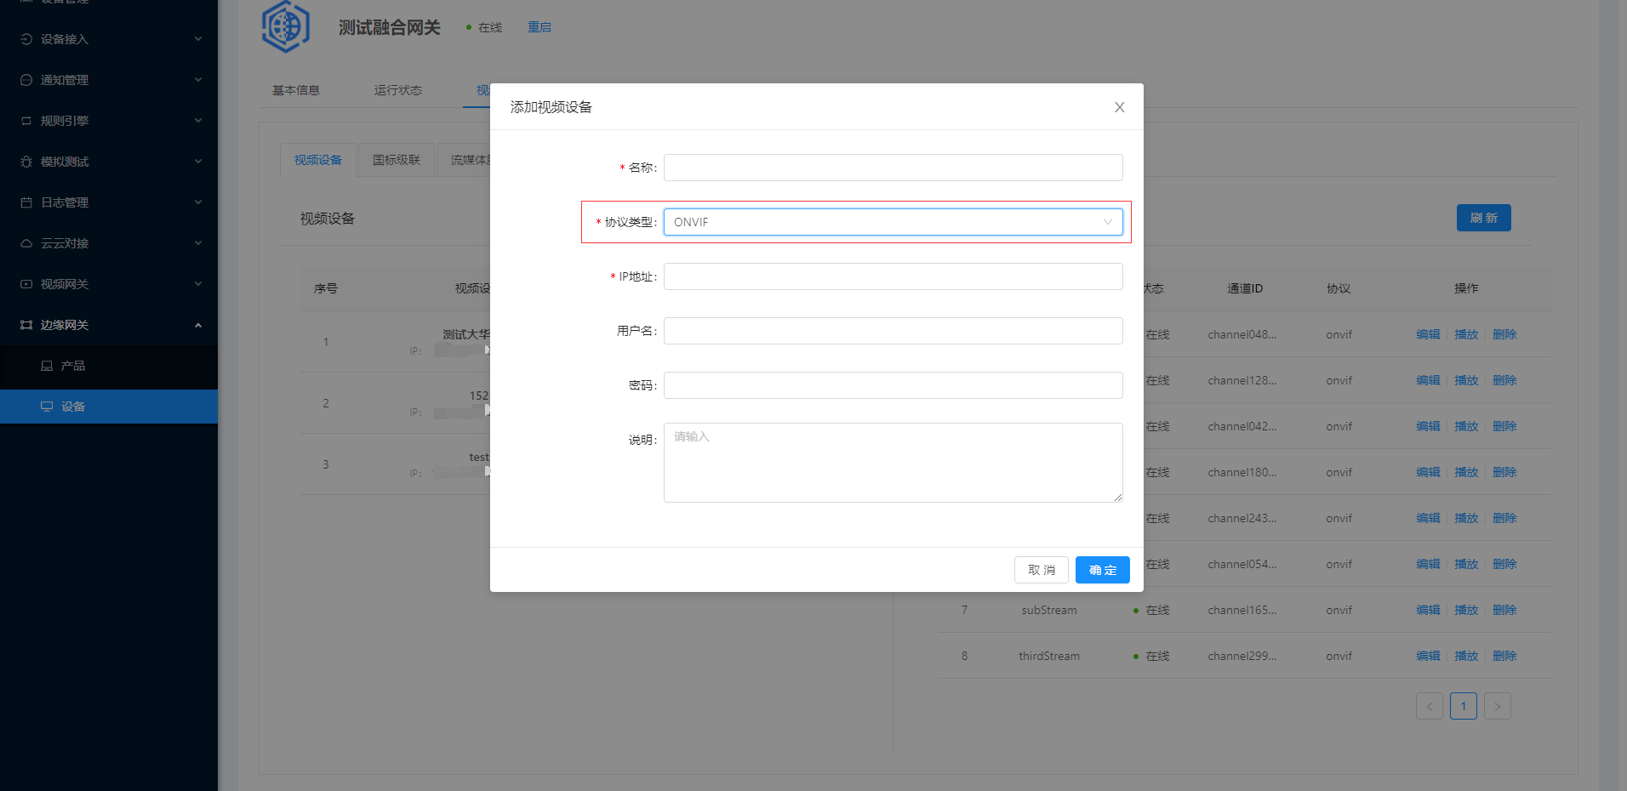The height and width of the screenshot is (791, 1627).
Task: Click the 云云对接 cloud icon
Action: pyautogui.click(x=26, y=243)
